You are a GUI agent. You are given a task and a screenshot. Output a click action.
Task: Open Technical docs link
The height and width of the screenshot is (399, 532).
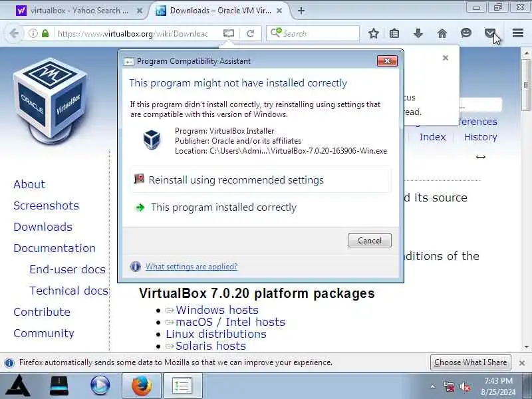68,291
